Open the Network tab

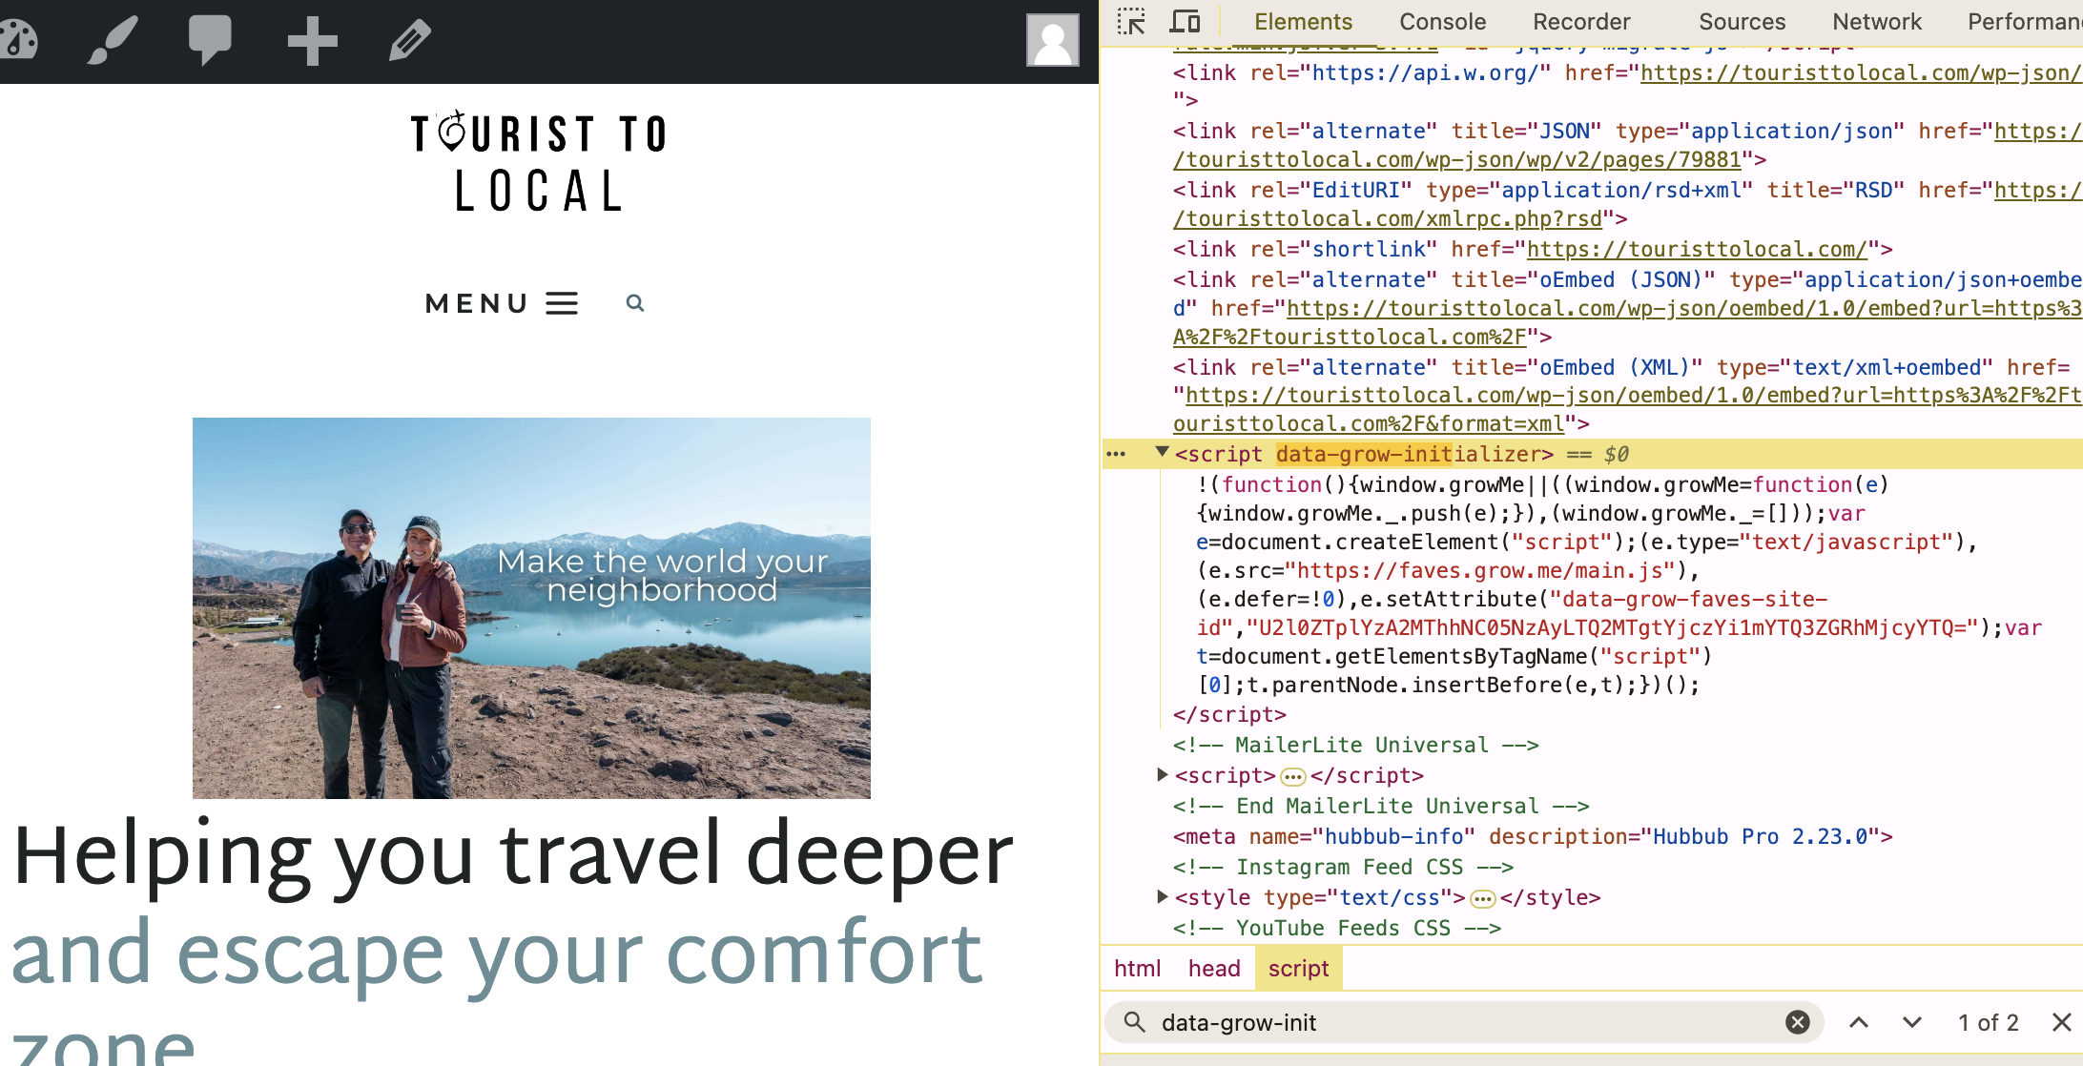pyautogui.click(x=1876, y=21)
